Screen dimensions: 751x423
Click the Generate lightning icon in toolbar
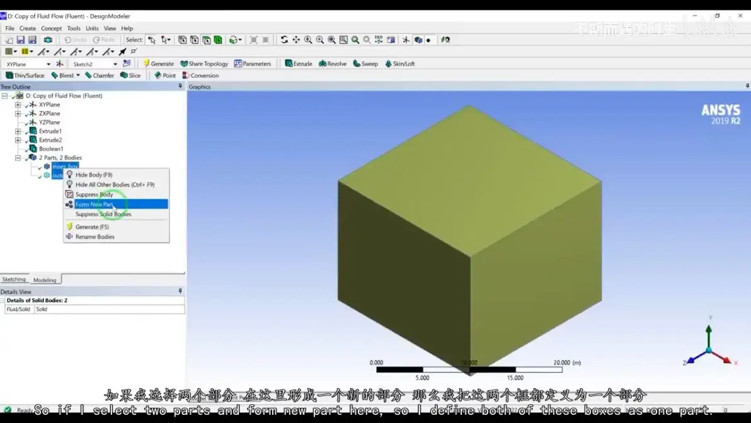point(147,63)
